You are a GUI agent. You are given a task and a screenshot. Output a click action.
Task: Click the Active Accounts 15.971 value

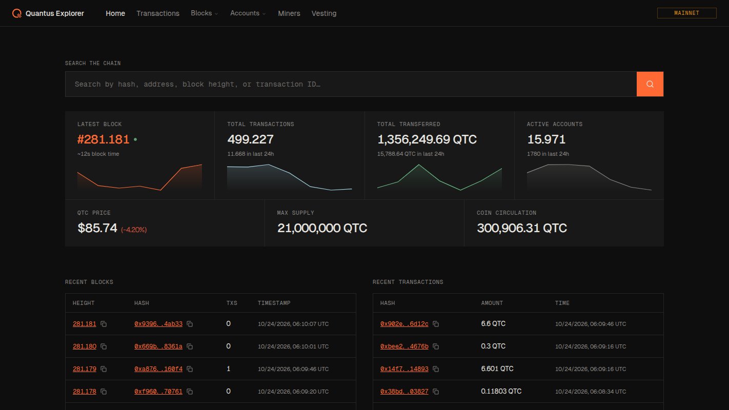point(546,139)
